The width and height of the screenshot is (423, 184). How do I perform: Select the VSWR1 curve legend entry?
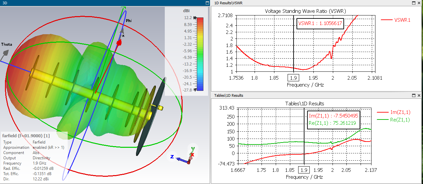click(x=396, y=20)
